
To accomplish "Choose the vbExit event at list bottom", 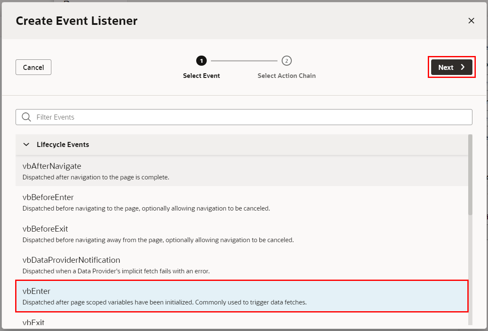I will pos(33,322).
